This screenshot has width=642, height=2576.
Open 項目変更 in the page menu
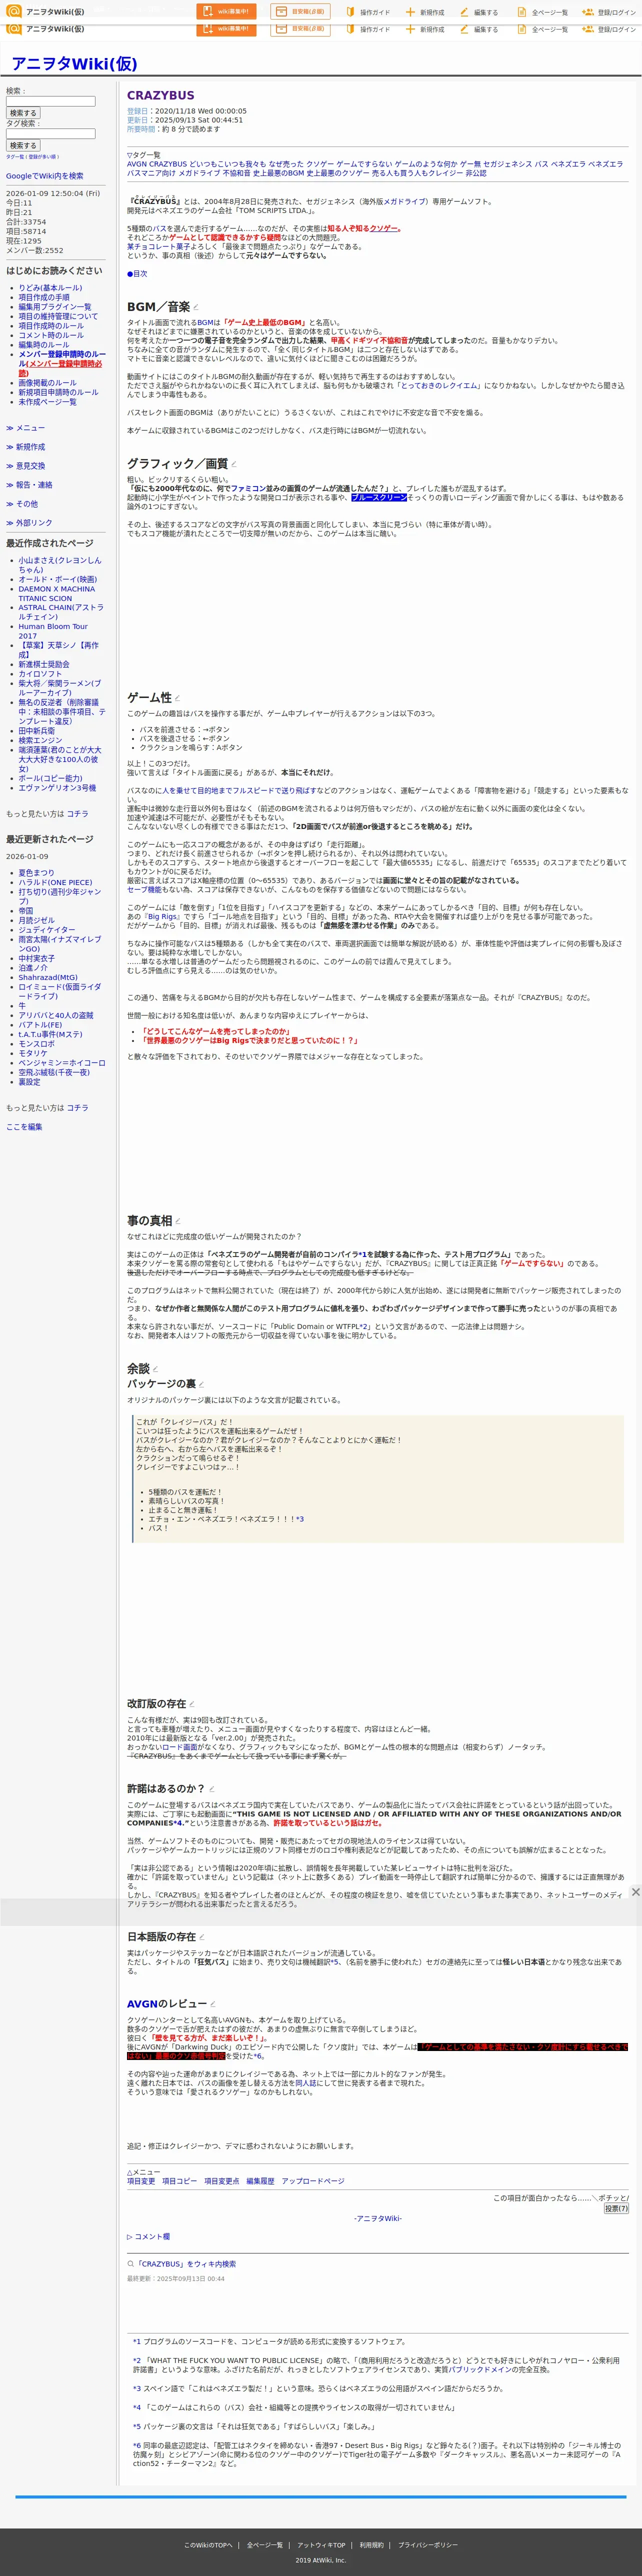point(141,2181)
